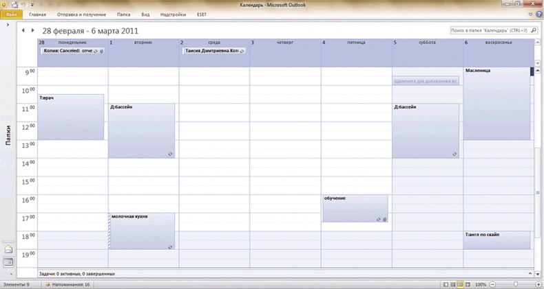Go to the previous week arrow
This screenshot has height=289, width=544.
pyautogui.click(x=23, y=31)
